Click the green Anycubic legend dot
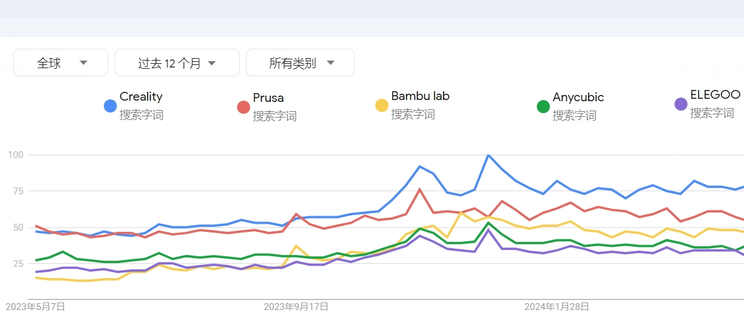The image size is (744, 315). (543, 107)
